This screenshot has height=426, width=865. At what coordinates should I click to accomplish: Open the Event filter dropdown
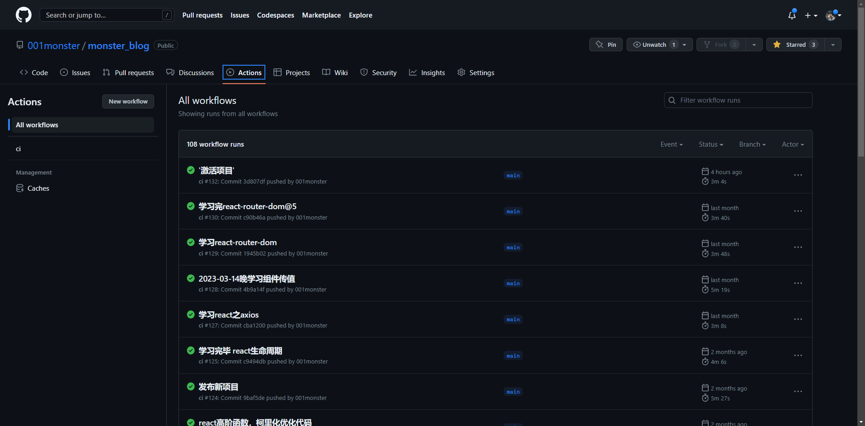click(672, 144)
